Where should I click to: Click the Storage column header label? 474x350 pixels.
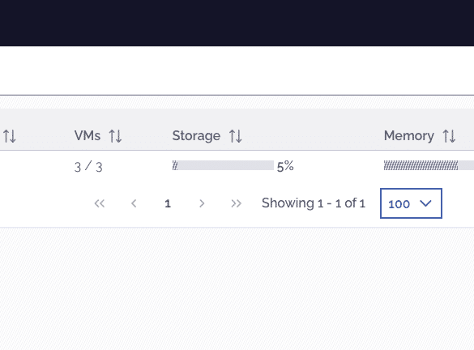coord(196,136)
